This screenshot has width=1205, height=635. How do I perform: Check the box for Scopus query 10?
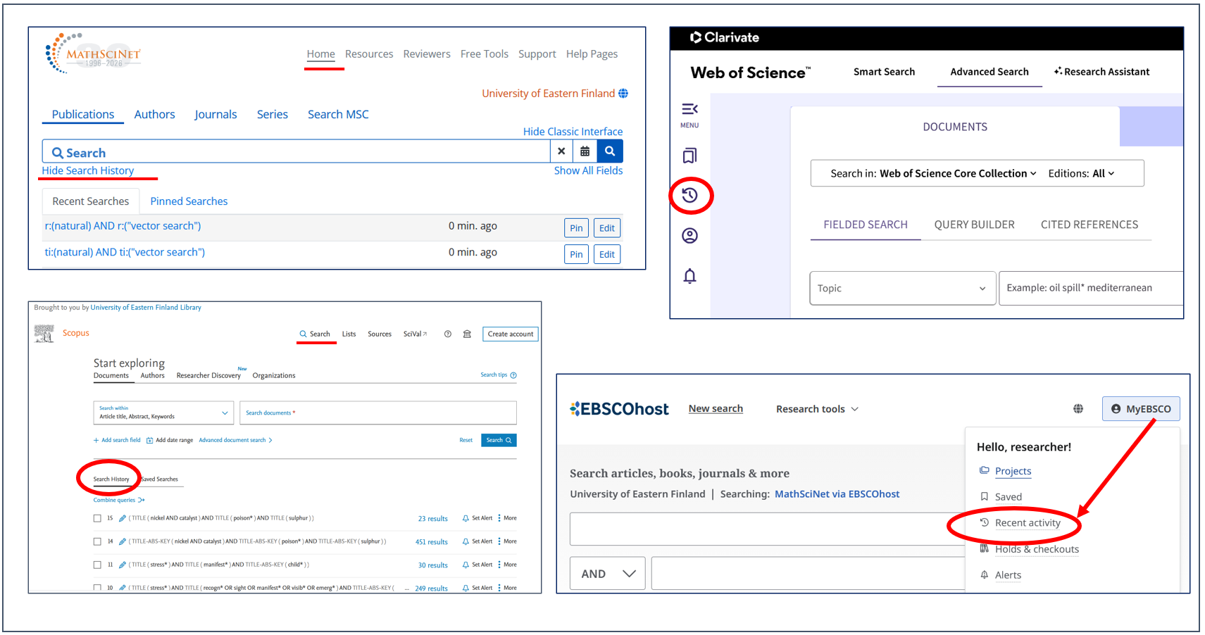[x=97, y=587]
